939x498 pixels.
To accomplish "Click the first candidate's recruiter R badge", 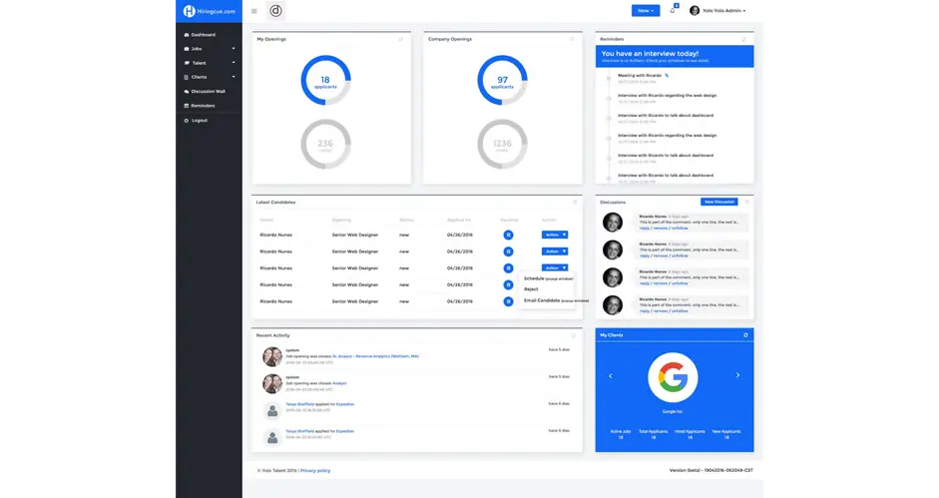I will click(508, 236).
